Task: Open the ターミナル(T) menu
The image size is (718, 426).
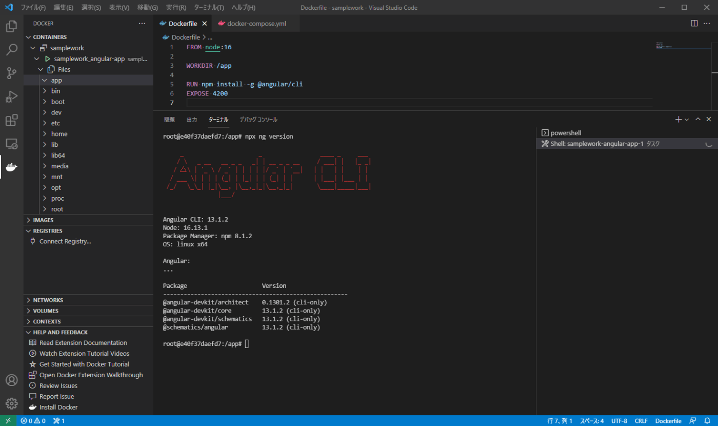Action: point(209,8)
